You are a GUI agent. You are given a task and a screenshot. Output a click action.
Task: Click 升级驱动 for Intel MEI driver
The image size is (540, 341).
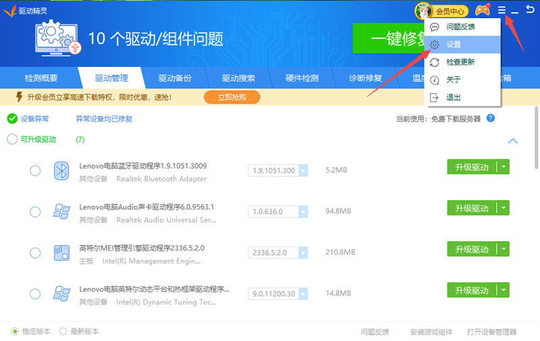click(471, 249)
